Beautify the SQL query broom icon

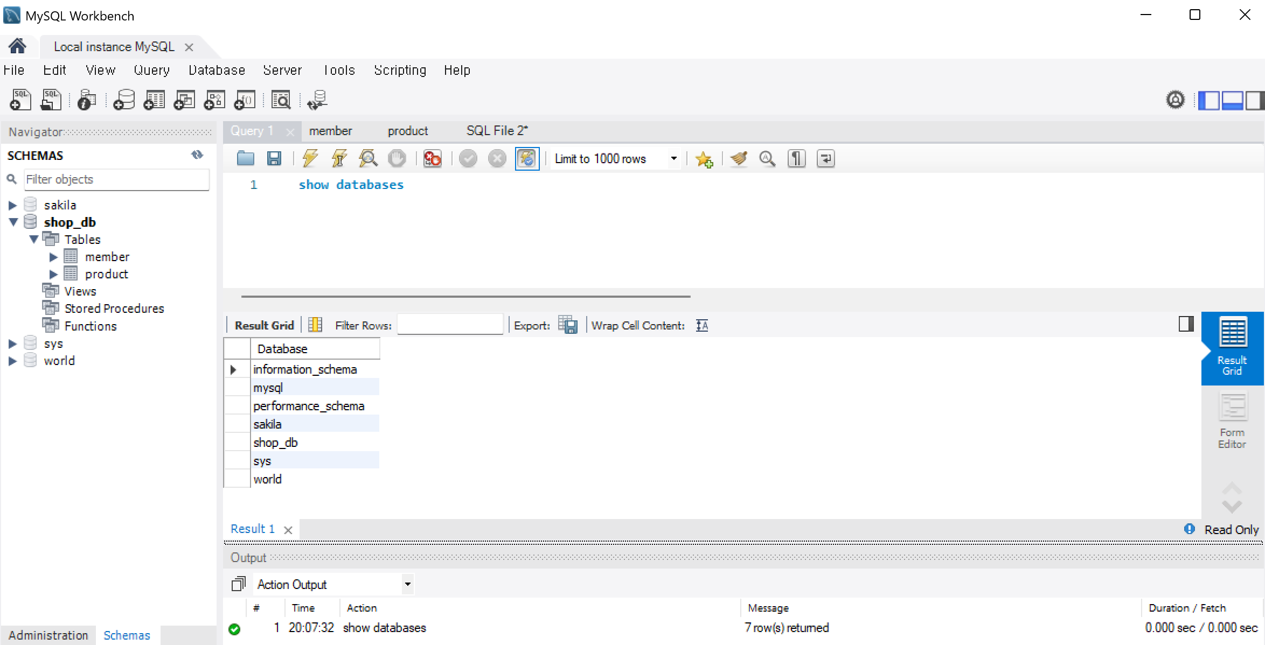click(739, 158)
